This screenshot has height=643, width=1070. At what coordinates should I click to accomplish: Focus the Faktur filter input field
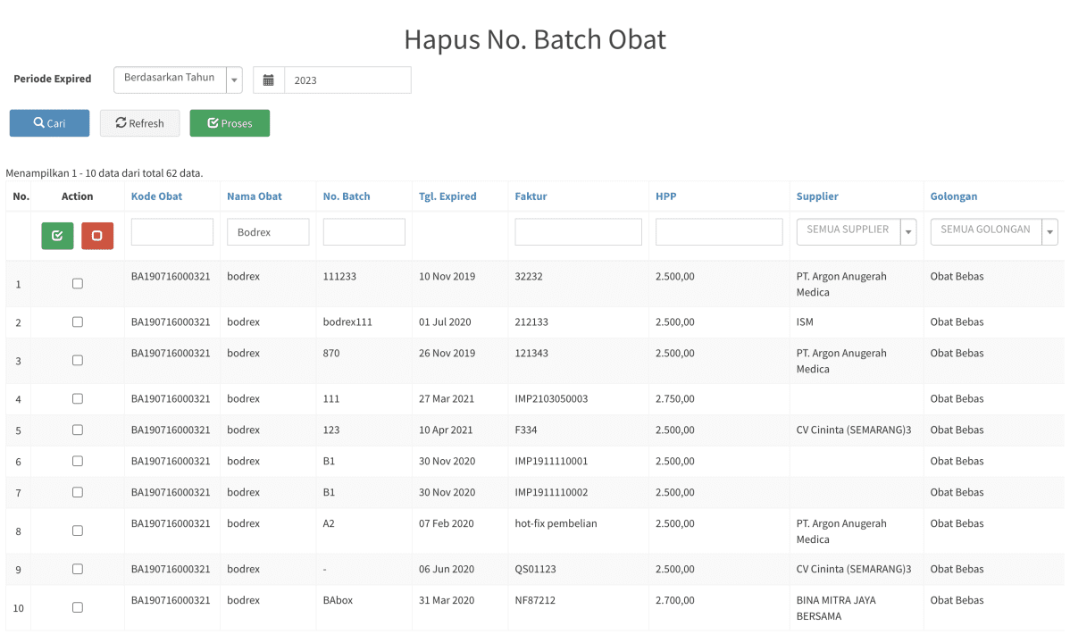click(x=578, y=232)
